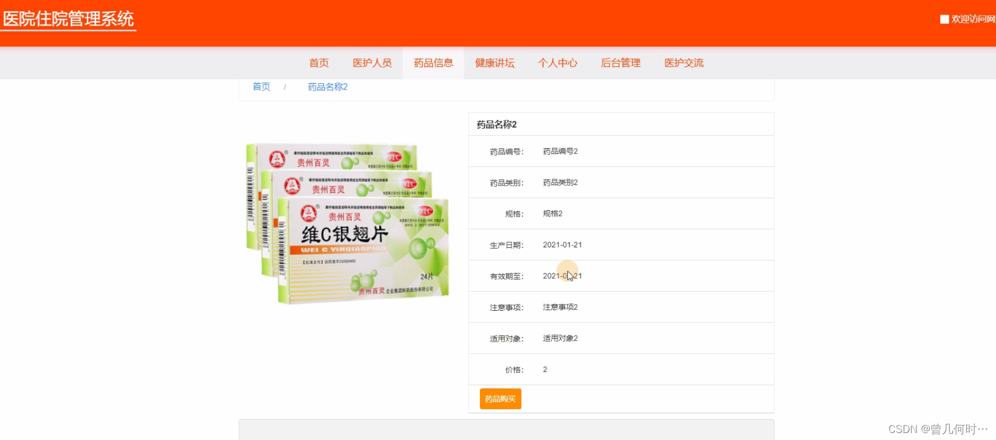Screen dimensions: 996x440
Task: Click the 药品购买 button
Action: [x=500, y=399]
